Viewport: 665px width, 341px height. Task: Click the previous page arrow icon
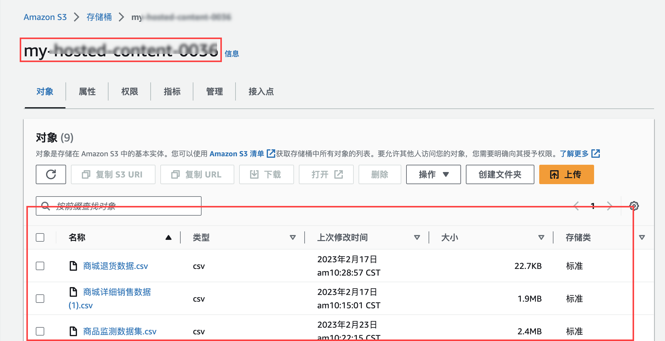(576, 206)
